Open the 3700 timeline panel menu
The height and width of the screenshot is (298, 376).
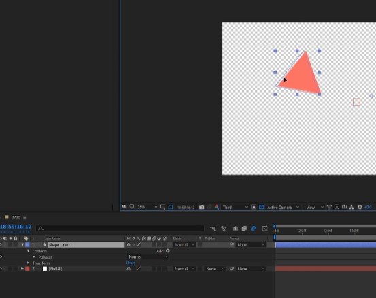pyautogui.click(x=24, y=218)
